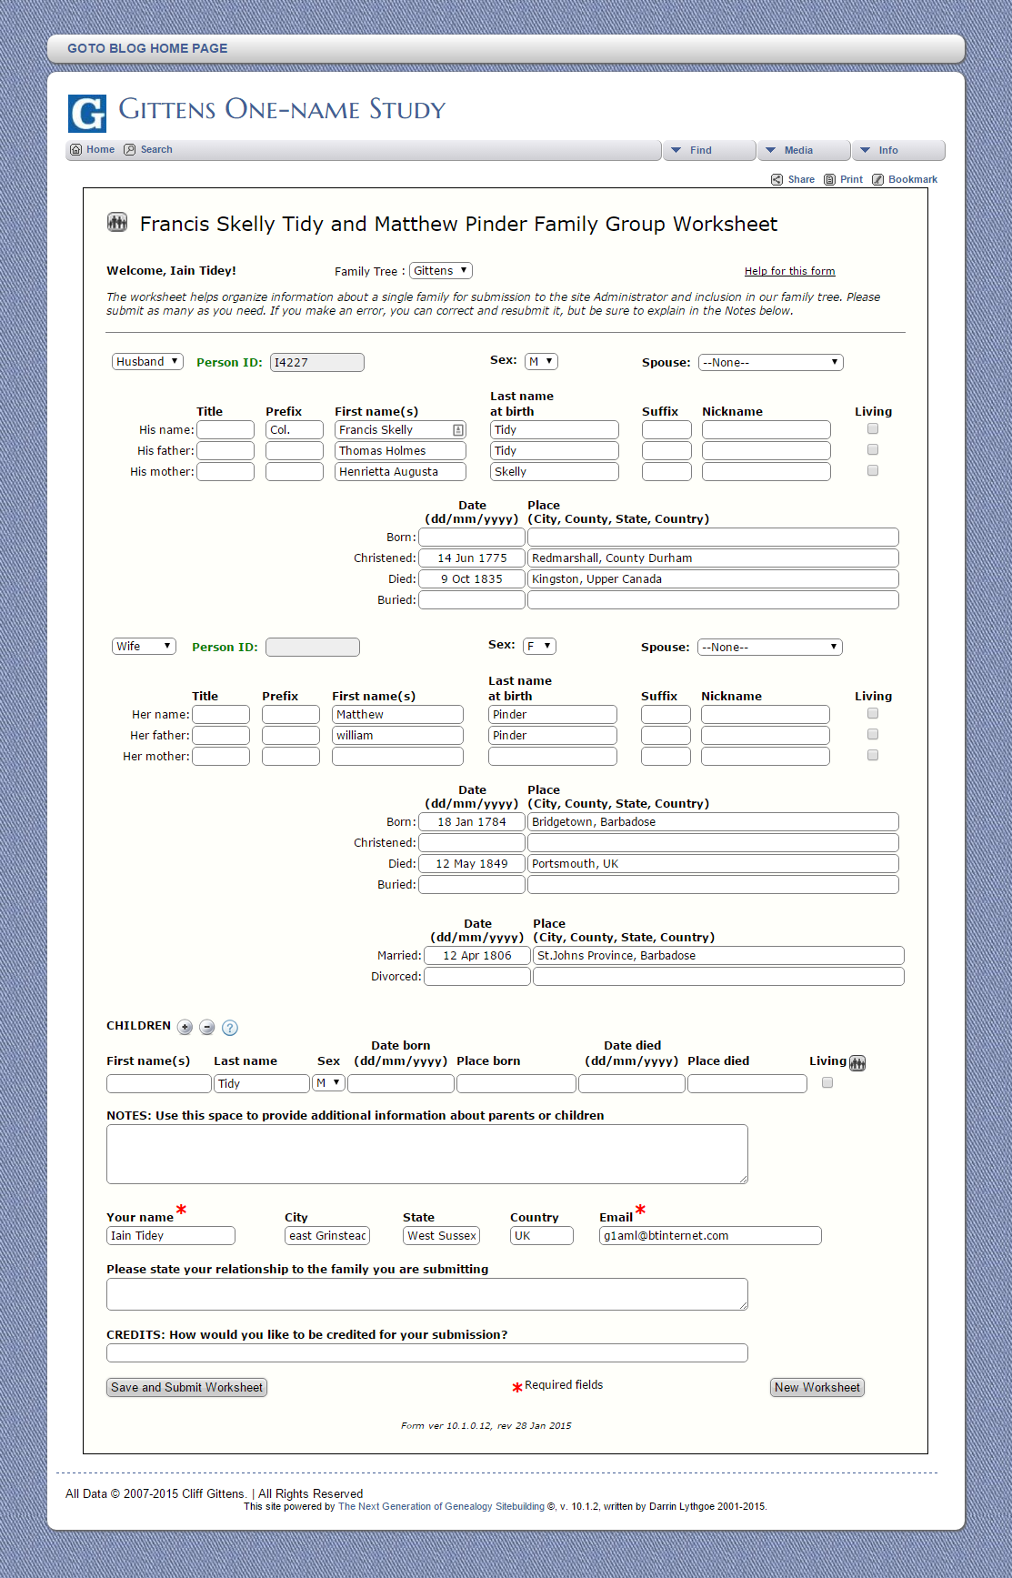Toggle Living checkbox for Her name row
1012x1578 pixels.
point(873,713)
